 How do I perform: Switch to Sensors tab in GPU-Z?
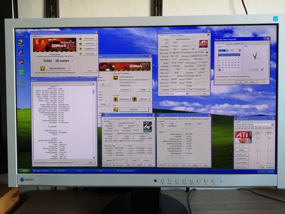tap(173, 36)
